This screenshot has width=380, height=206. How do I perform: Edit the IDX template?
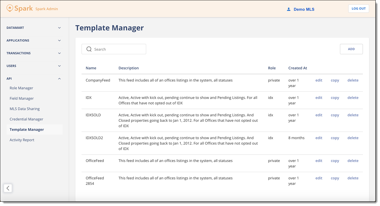(x=319, y=98)
